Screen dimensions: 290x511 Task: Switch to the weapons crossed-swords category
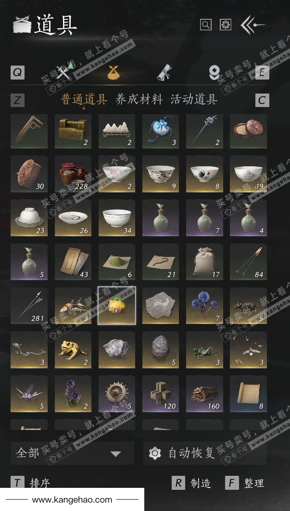65,72
